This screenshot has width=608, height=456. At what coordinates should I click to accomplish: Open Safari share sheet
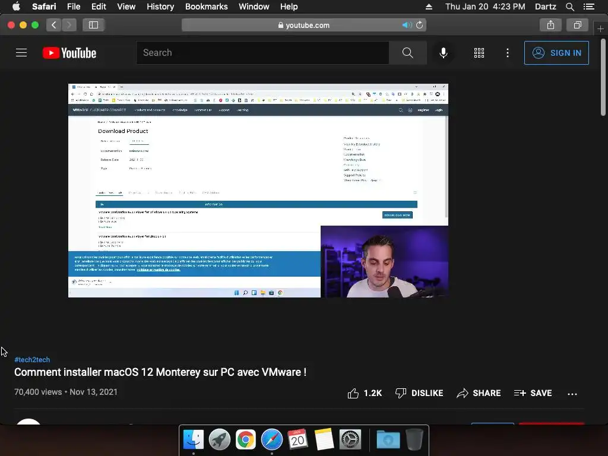pos(550,25)
